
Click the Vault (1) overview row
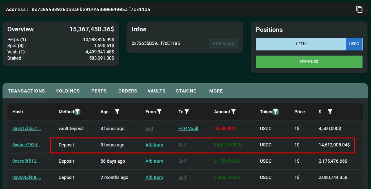[x=61, y=52]
